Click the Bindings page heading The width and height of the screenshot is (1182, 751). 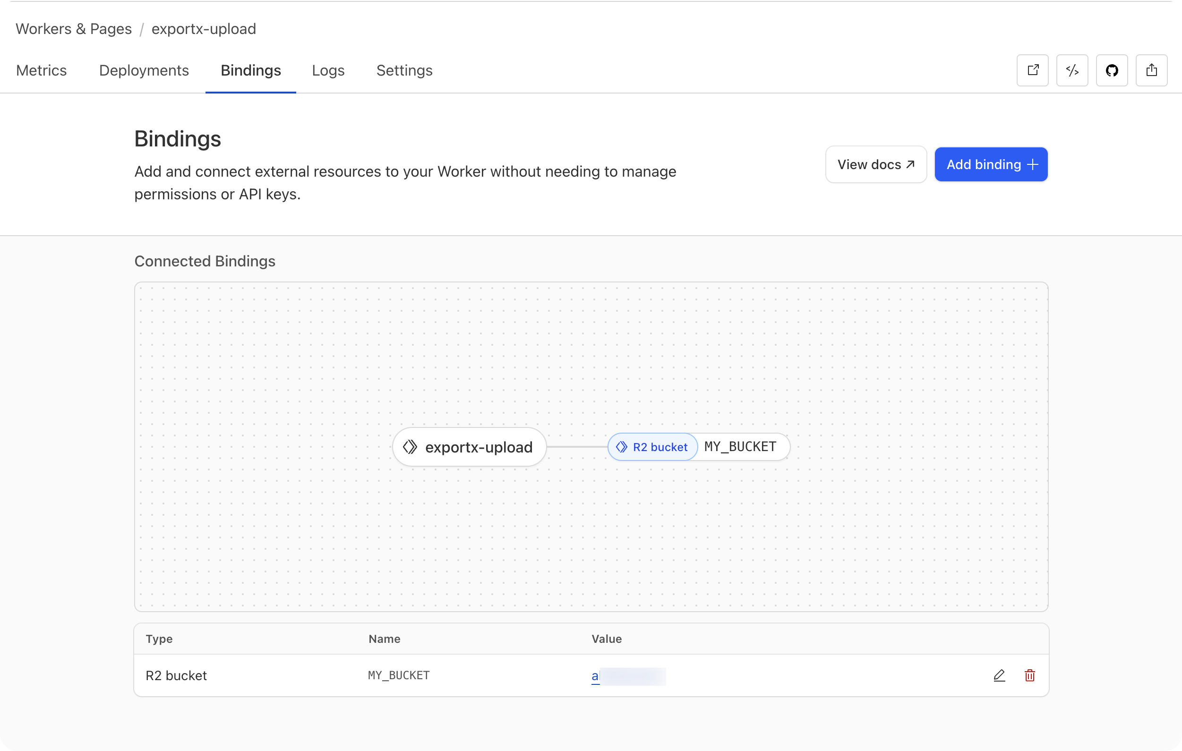coord(178,139)
